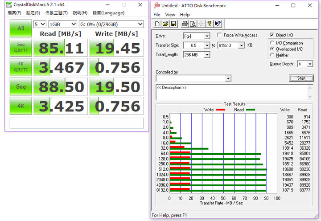Open the 設定(S) menu in CrystalDiskMark
This screenshot has width=321, height=221.
[x=33, y=13]
